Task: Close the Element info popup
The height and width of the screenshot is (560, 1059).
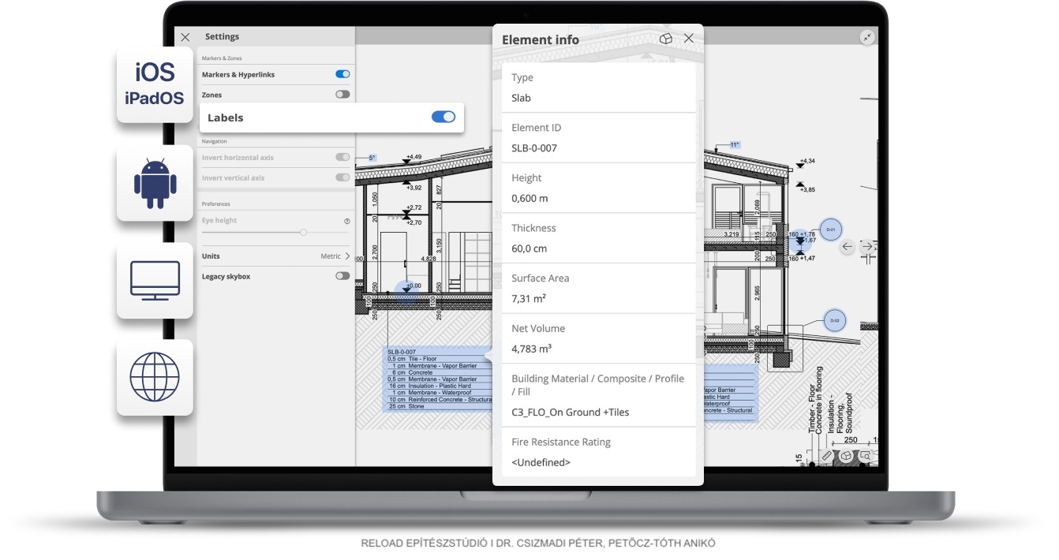Action: [689, 39]
